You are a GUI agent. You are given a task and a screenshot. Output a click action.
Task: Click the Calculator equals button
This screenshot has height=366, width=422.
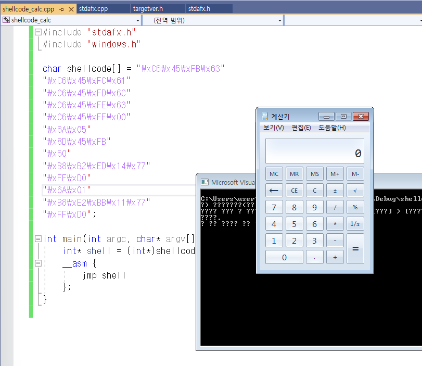(355, 248)
